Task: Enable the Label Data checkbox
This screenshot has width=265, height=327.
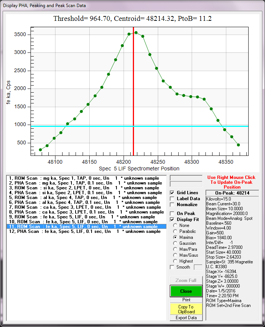Action: [172, 199]
